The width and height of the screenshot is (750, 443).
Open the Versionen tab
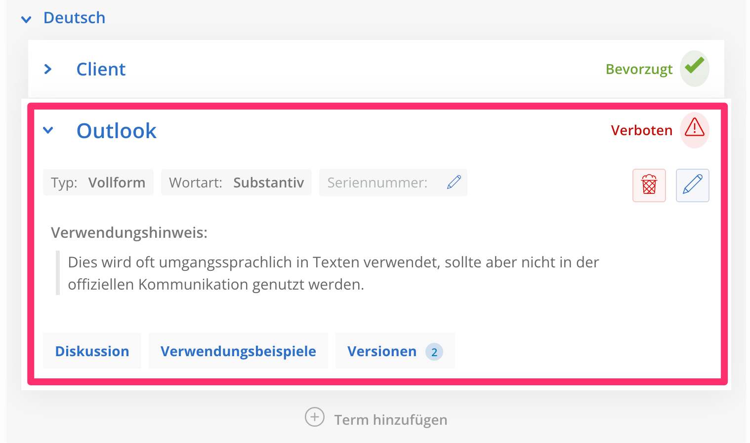395,351
